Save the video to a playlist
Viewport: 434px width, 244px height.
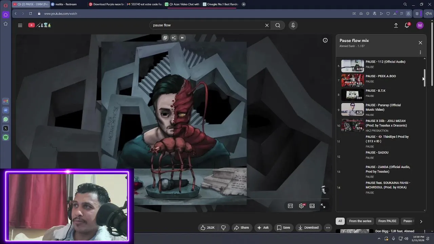pos(283,228)
